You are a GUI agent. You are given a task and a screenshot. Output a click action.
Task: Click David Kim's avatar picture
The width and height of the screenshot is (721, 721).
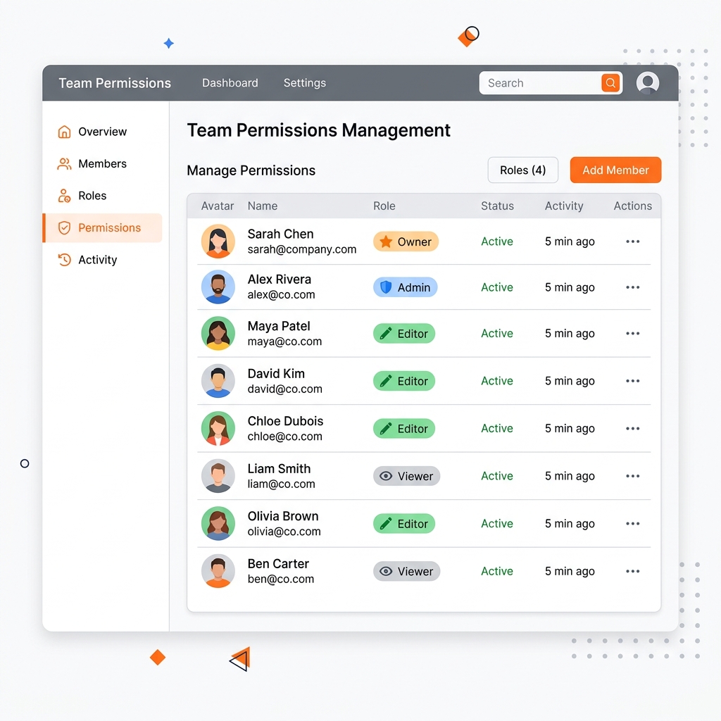tap(218, 381)
